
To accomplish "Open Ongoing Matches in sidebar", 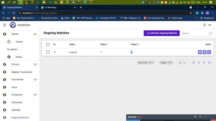I will tap(20, 118).
